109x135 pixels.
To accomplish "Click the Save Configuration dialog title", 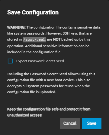I will click(33, 12).
